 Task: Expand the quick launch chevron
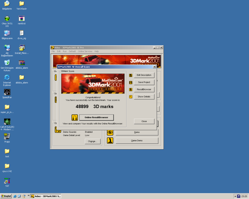click(29, 196)
